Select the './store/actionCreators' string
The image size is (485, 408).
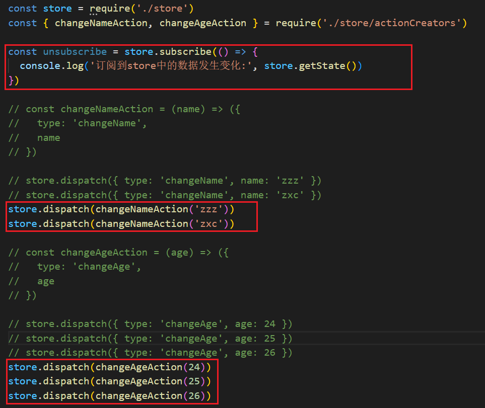tap(392, 23)
